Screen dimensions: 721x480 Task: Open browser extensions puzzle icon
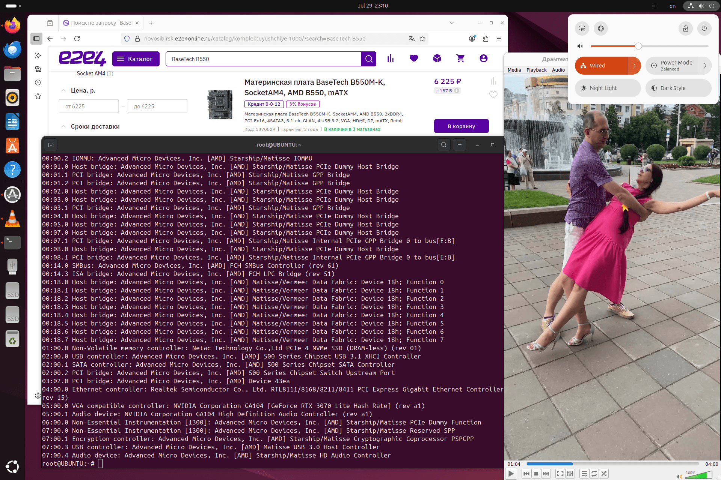(x=486, y=39)
